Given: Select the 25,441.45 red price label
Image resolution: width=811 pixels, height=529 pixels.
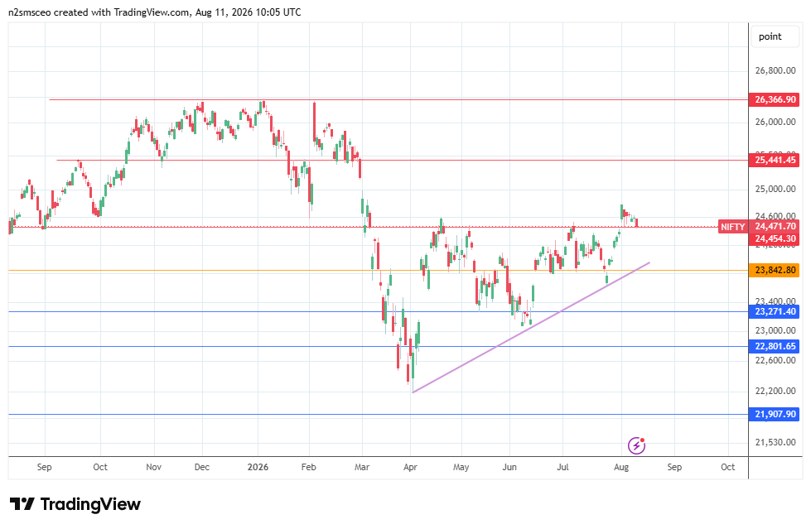Looking at the screenshot, I should (774, 161).
